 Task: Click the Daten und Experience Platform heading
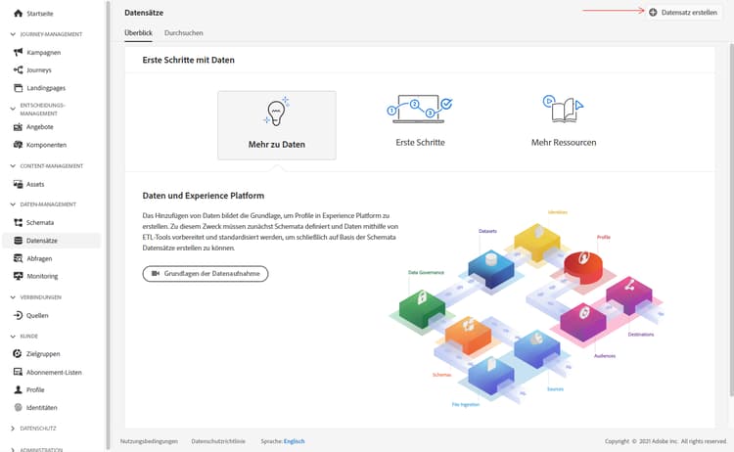click(x=204, y=196)
